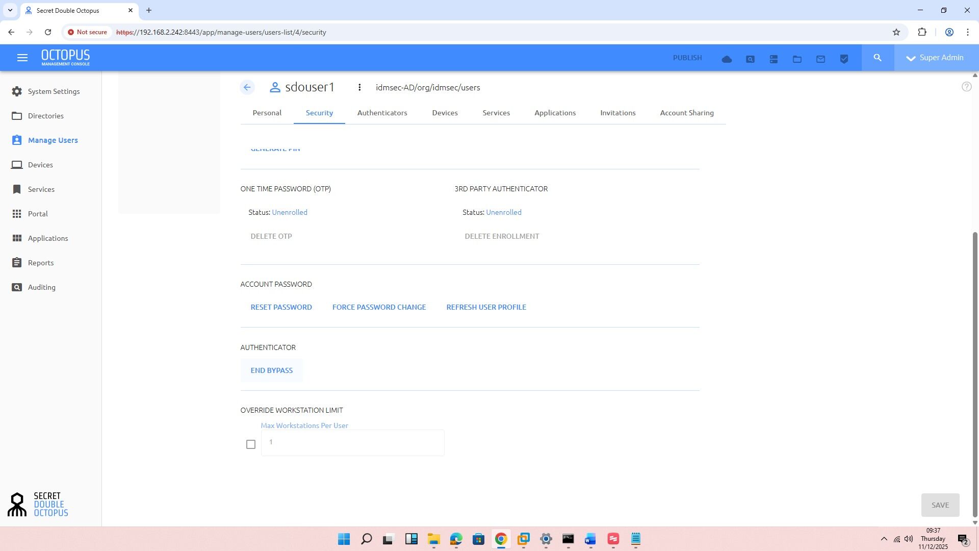Click the System Settings gear icon
Image resolution: width=979 pixels, height=551 pixels.
coord(17,91)
